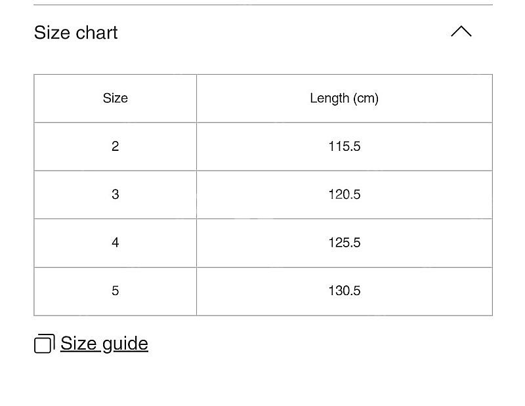
Task: Click the 130.5 length value
Action: point(344,291)
